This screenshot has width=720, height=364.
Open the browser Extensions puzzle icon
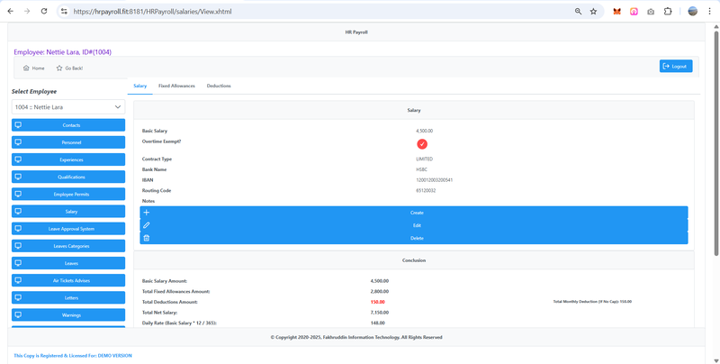(x=668, y=12)
